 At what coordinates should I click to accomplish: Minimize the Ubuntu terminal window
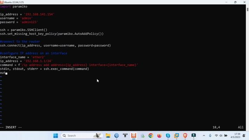click(x=226, y=2)
